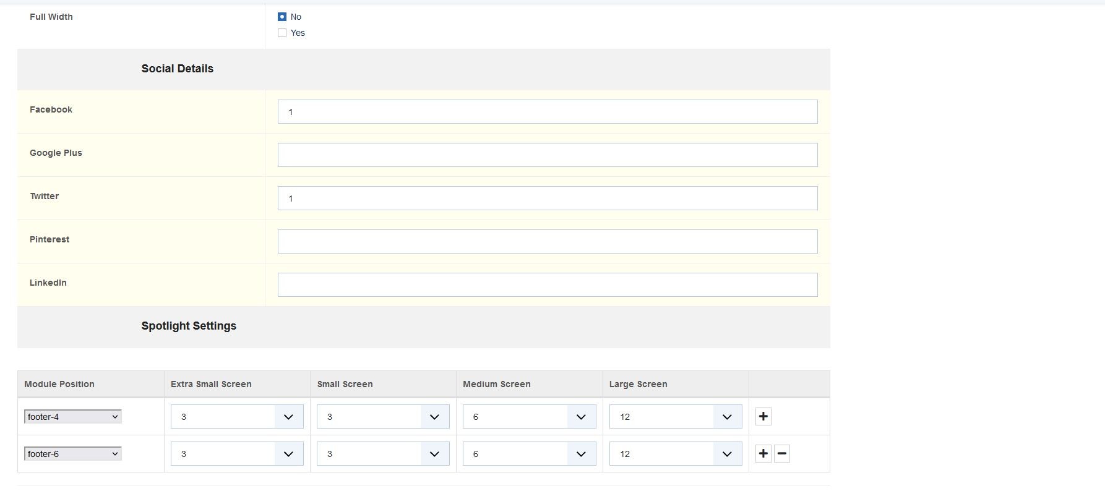Select the No option for Full Width
This screenshot has height=491, width=1105.
click(282, 17)
